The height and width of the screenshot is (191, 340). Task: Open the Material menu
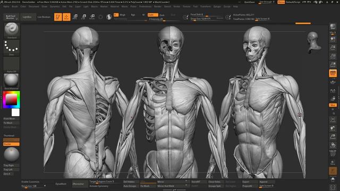click(x=115, y=6)
